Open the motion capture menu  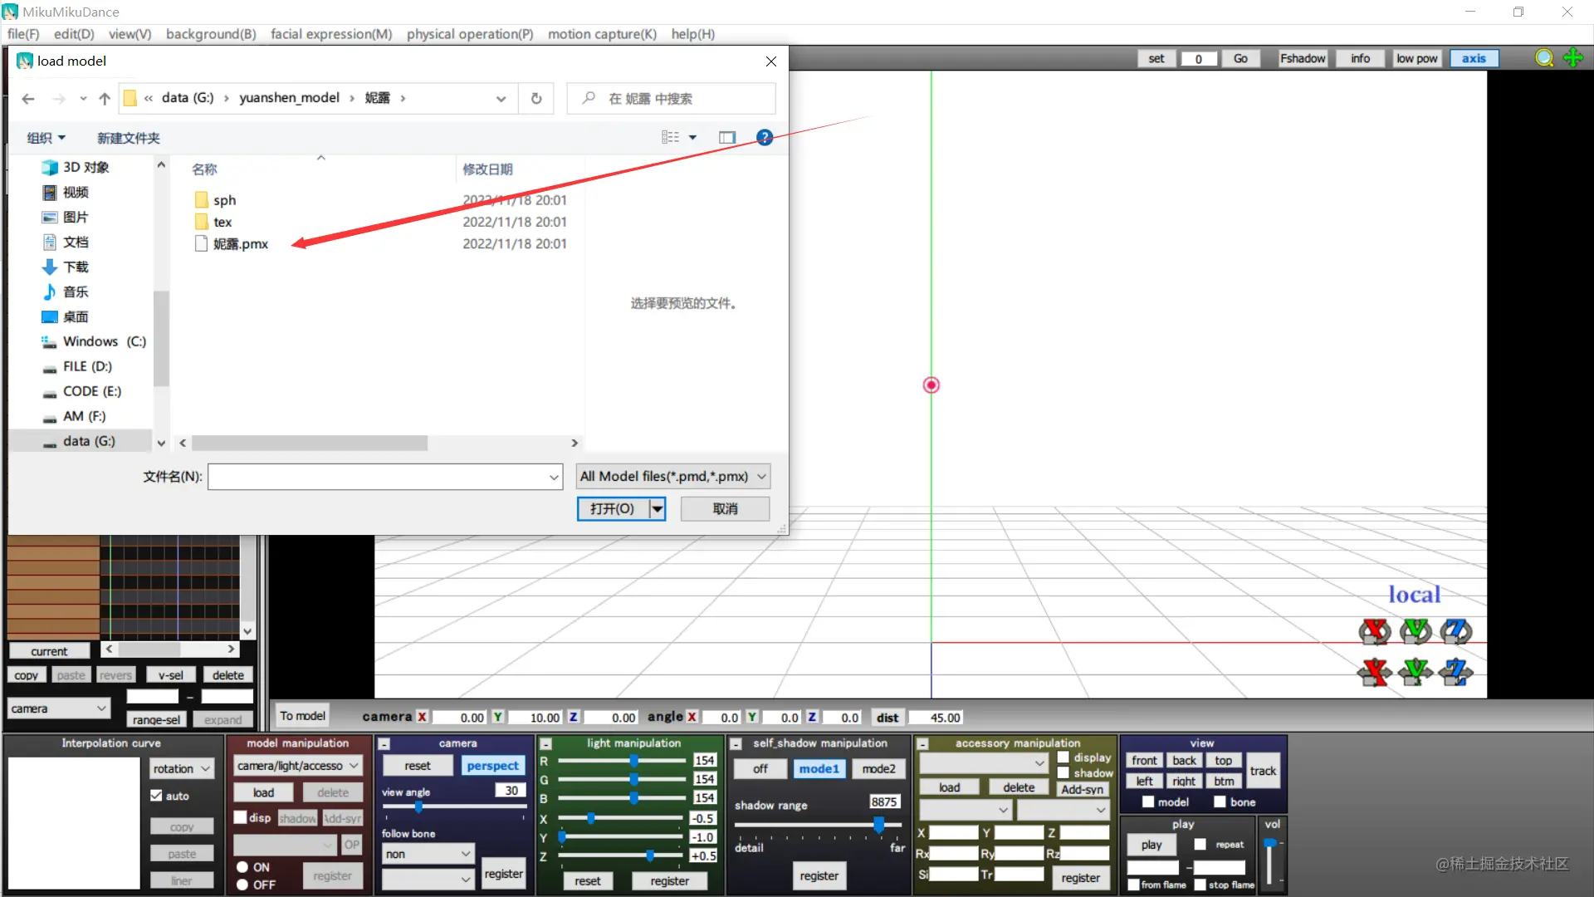[602, 34]
